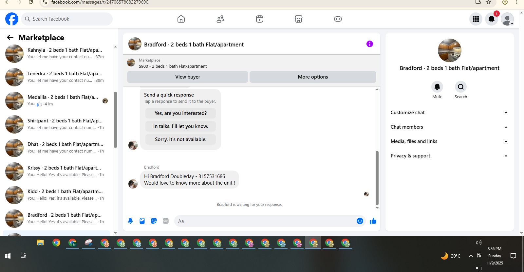Open the weather widget showing 20°C
The image size is (524, 272).
coord(451,256)
